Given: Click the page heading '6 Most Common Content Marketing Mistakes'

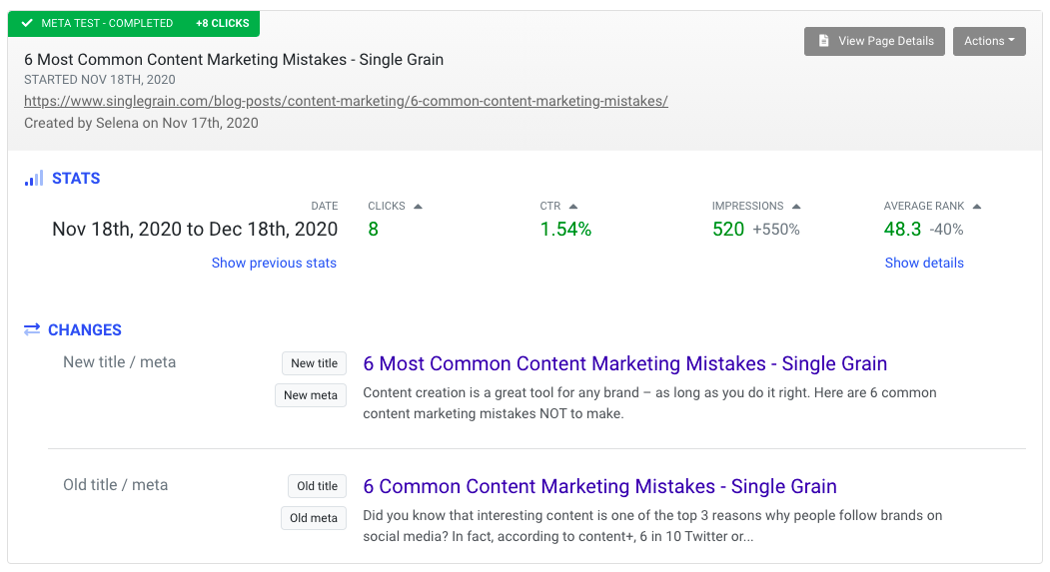Looking at the screenshot, I should point(234,60).
